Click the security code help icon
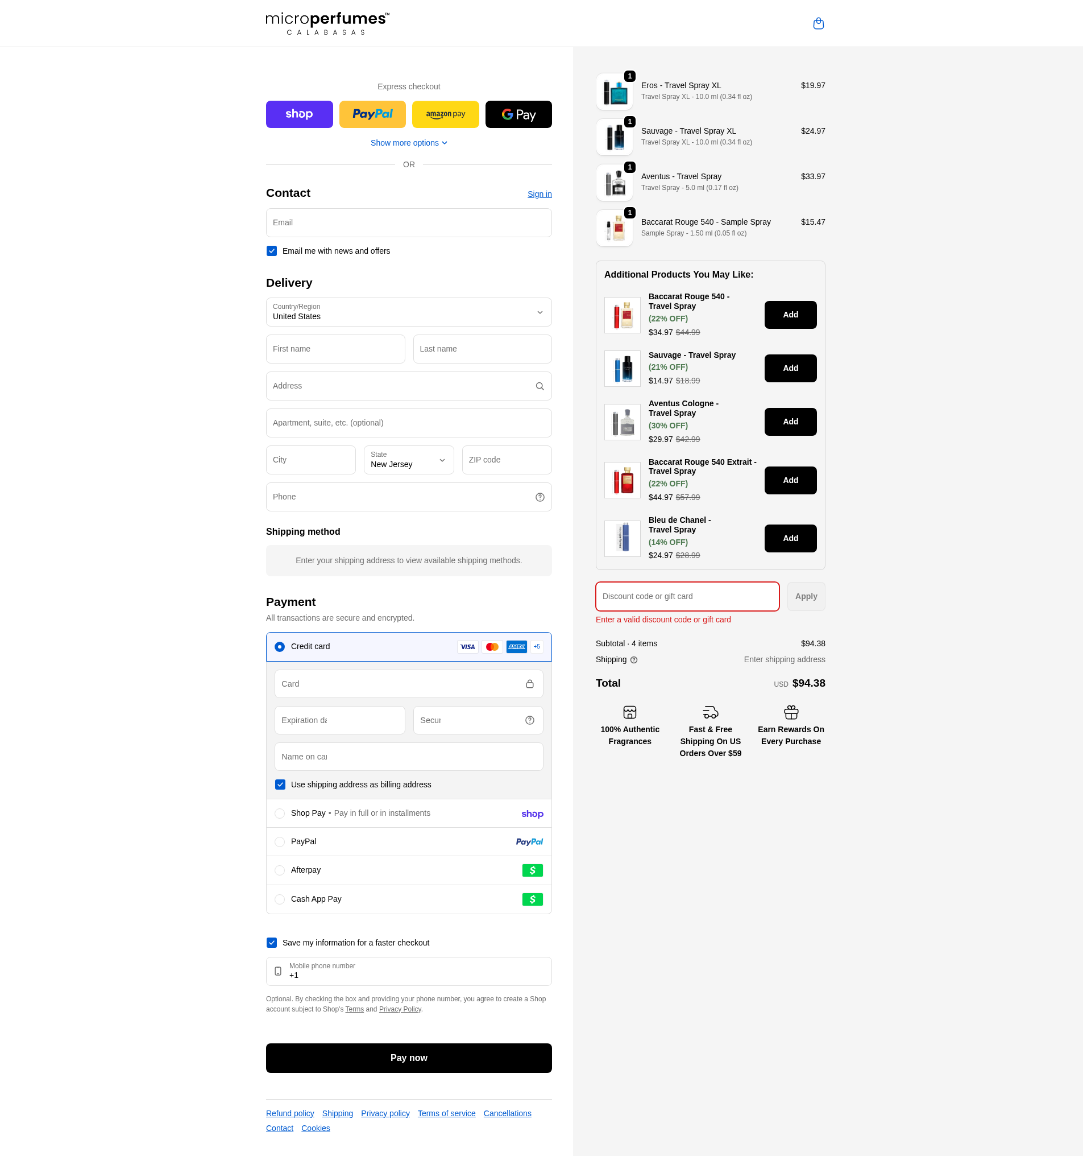 [529, 720]
